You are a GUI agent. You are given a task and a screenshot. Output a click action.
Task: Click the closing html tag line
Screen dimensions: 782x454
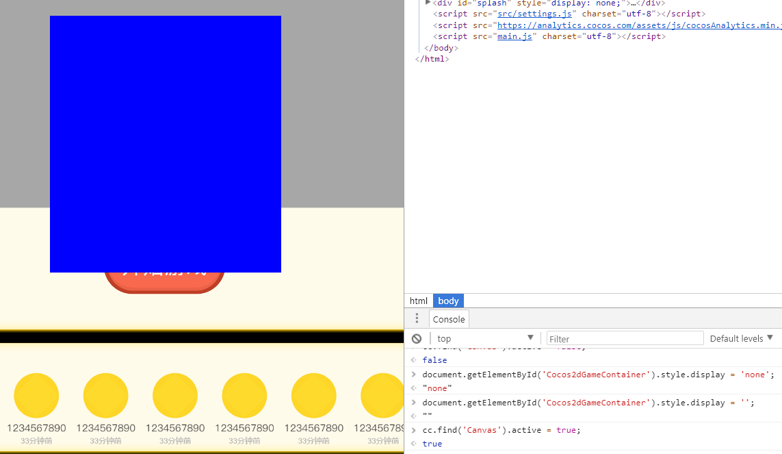click(x=432, y=59)
